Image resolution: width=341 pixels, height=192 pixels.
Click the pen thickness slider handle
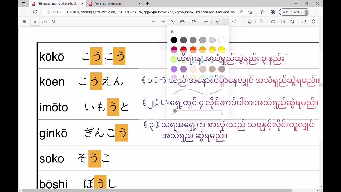(x=175, y=111)
